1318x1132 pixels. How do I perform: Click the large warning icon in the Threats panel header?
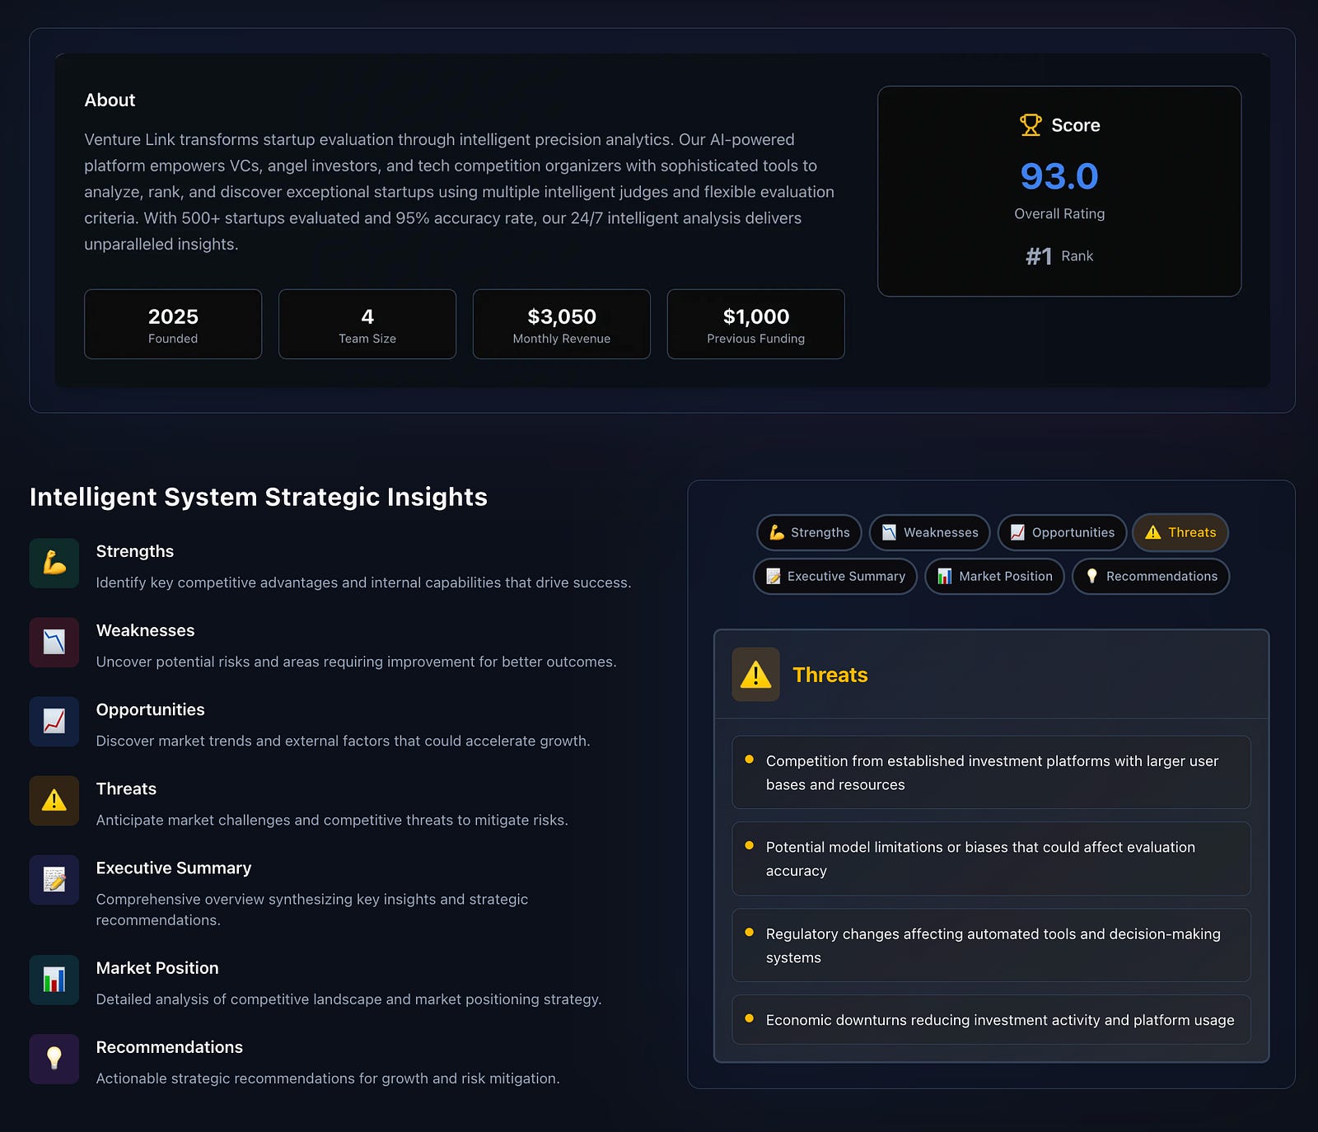pos(755,674)
